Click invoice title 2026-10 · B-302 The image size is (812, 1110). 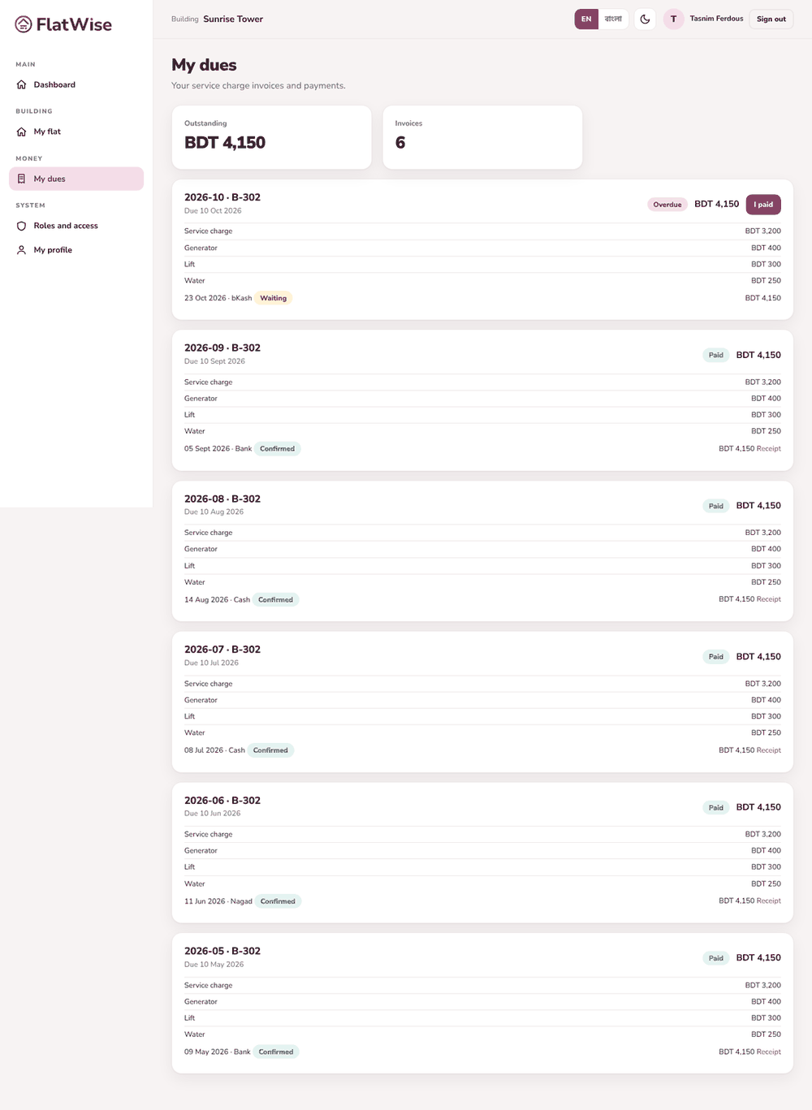click(222, 197)
